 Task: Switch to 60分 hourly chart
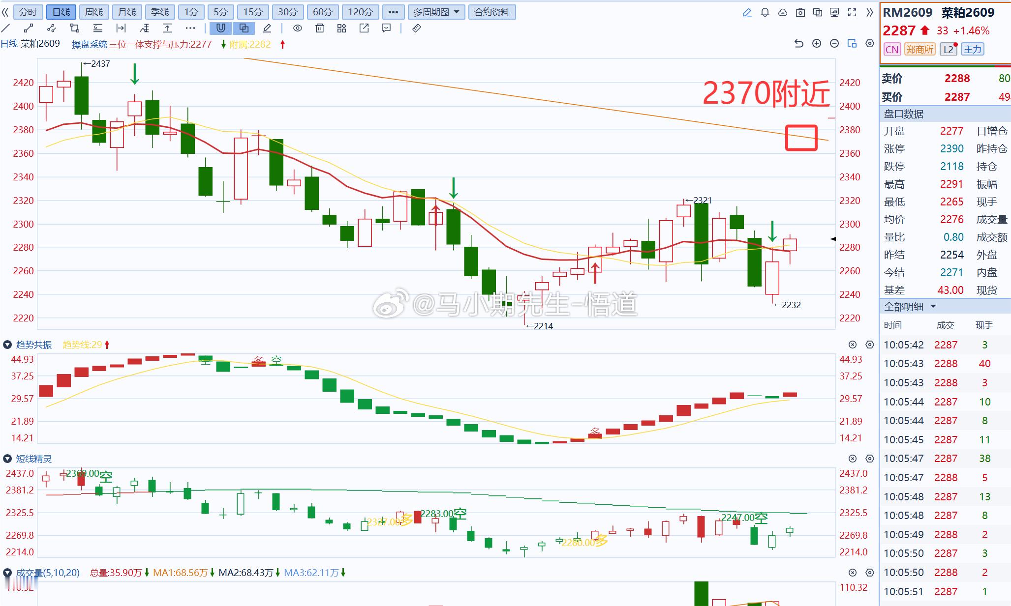323,12
